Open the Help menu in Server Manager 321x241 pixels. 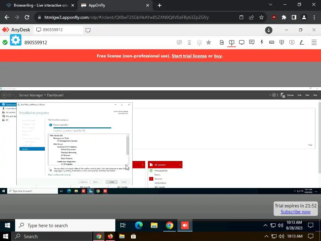[x=315, y=95]
